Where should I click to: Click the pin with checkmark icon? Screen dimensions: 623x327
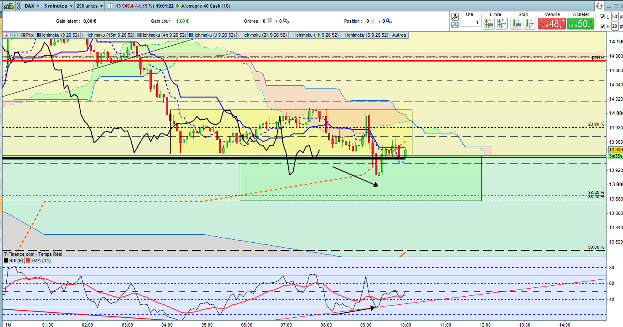tap(19, 6)
